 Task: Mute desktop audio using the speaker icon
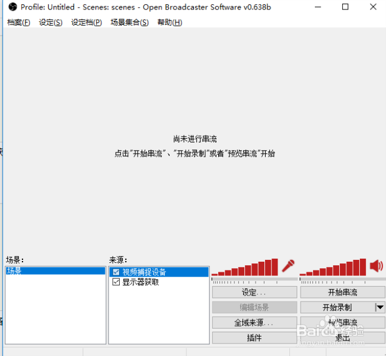point(377,266)
